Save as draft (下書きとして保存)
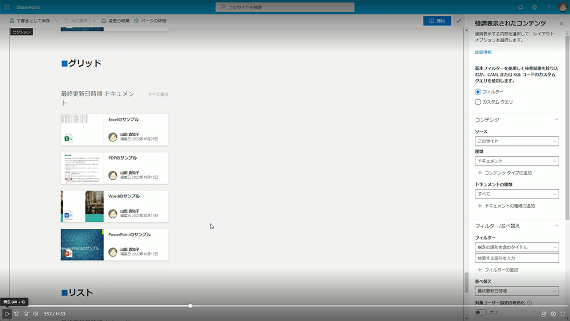The height and width of the screenshot is (321, 570). point(30,21)
